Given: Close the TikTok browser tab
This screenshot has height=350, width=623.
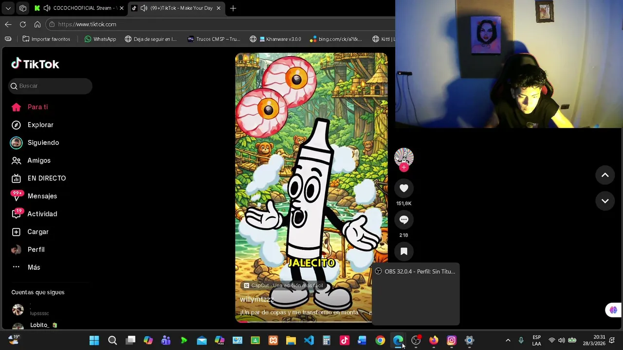Looking at the screenshot, I should tap(219, 8).
